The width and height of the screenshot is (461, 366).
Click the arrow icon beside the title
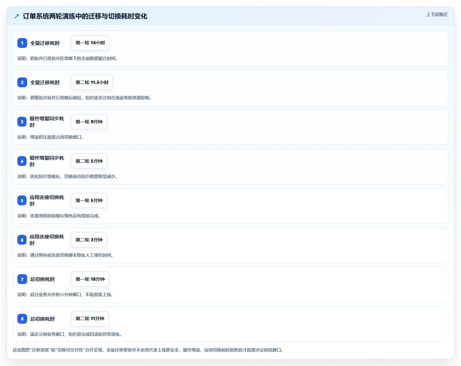(x=17, y=16)
